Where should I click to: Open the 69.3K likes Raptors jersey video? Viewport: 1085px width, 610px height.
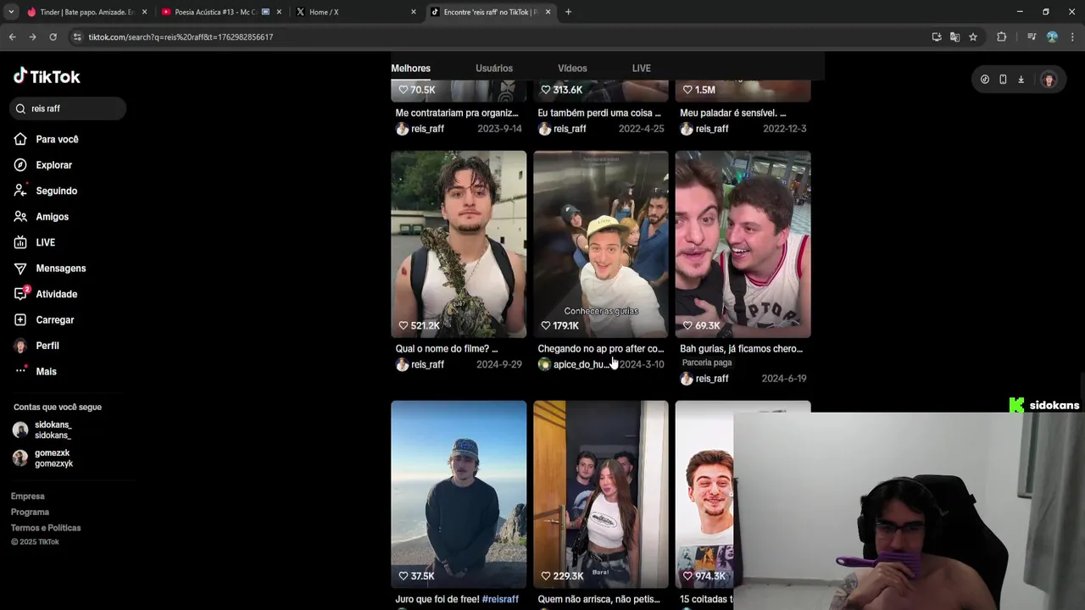743,244
